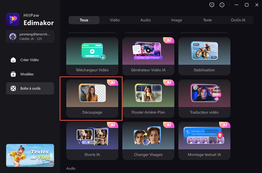Click the Montage textuel IA label

coord(204,154)
